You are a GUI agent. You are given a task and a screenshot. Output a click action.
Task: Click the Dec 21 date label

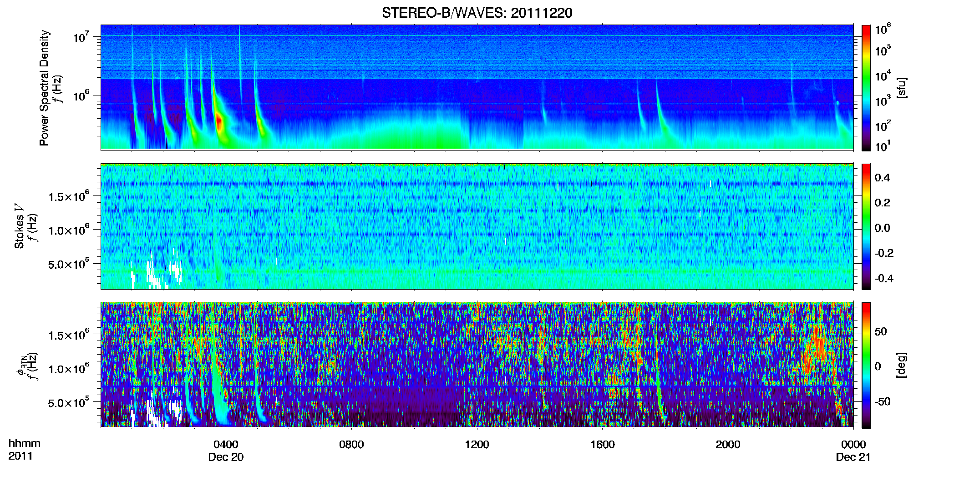(853, 457)
